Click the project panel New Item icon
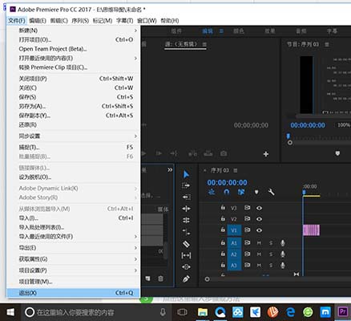351x321 pixels. click(x=147, y=278)
